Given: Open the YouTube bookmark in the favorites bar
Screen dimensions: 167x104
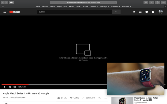Looking at the screenshot, I should (85, 6).
